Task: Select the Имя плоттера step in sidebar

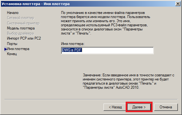Action: tap(18, 49)
